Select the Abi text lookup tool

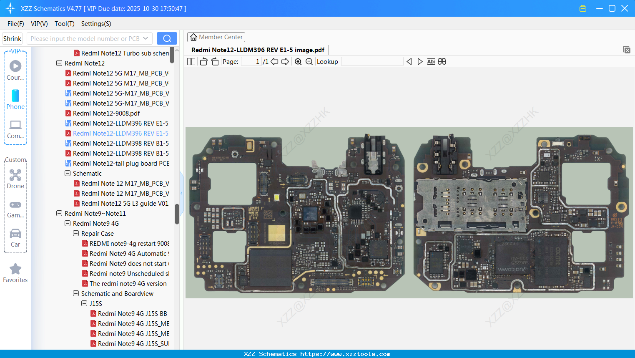(x=431, y=61)
